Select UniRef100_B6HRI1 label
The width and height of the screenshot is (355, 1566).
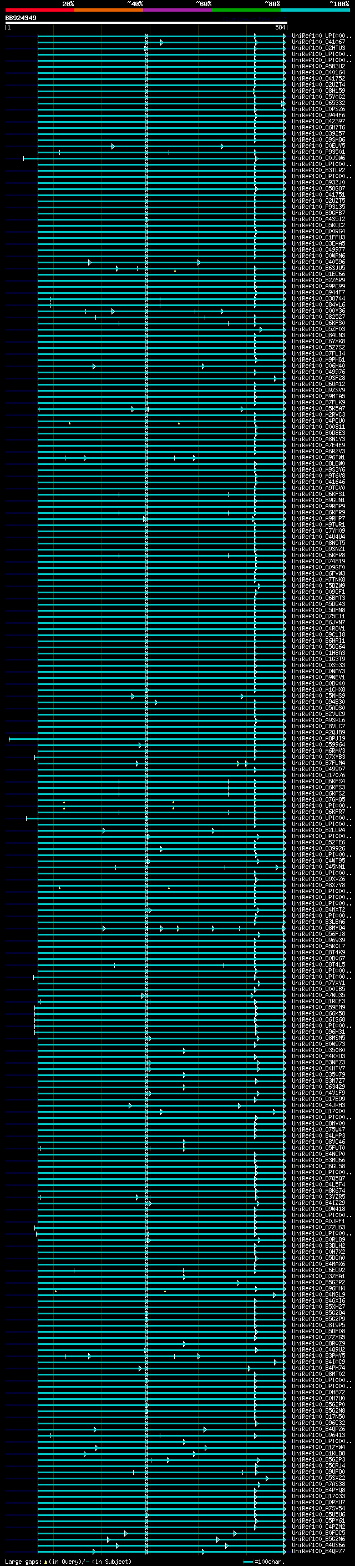coord(318,641)
